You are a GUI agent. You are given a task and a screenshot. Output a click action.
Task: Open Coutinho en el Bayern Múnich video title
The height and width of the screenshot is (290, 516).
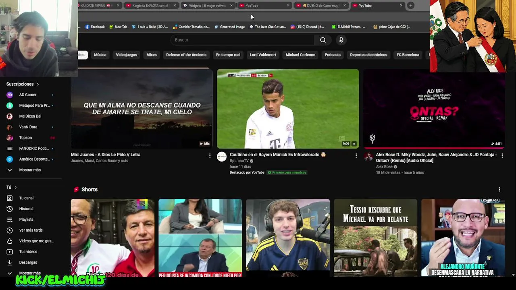point(278,155)
